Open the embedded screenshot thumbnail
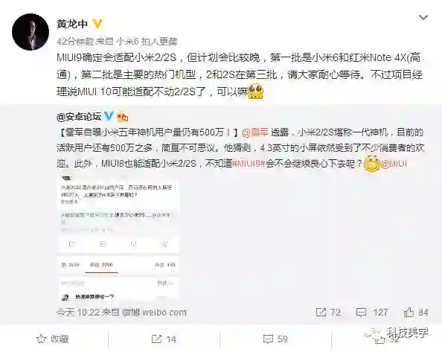 click(118, 239)
